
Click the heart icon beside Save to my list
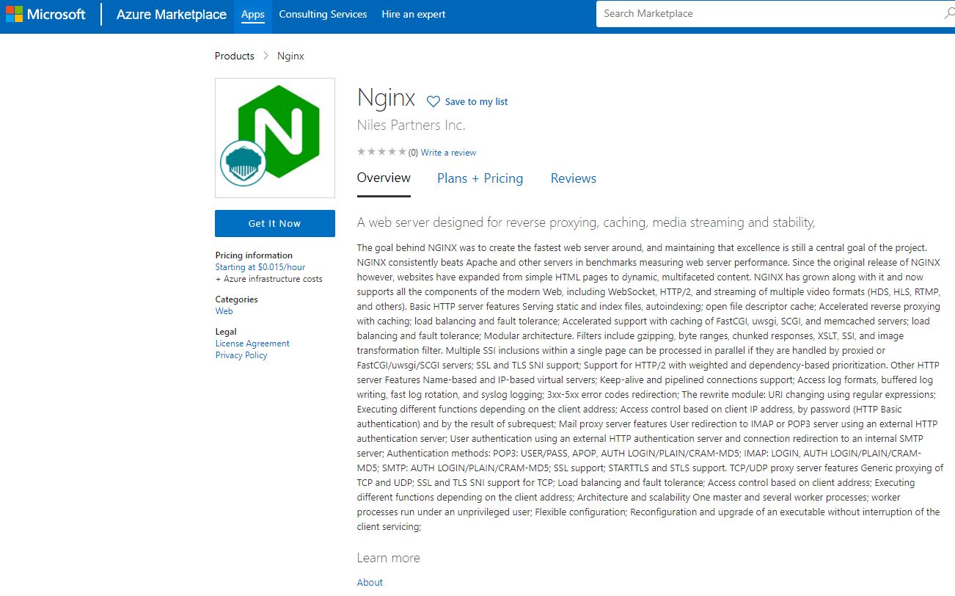pos(433,102)
